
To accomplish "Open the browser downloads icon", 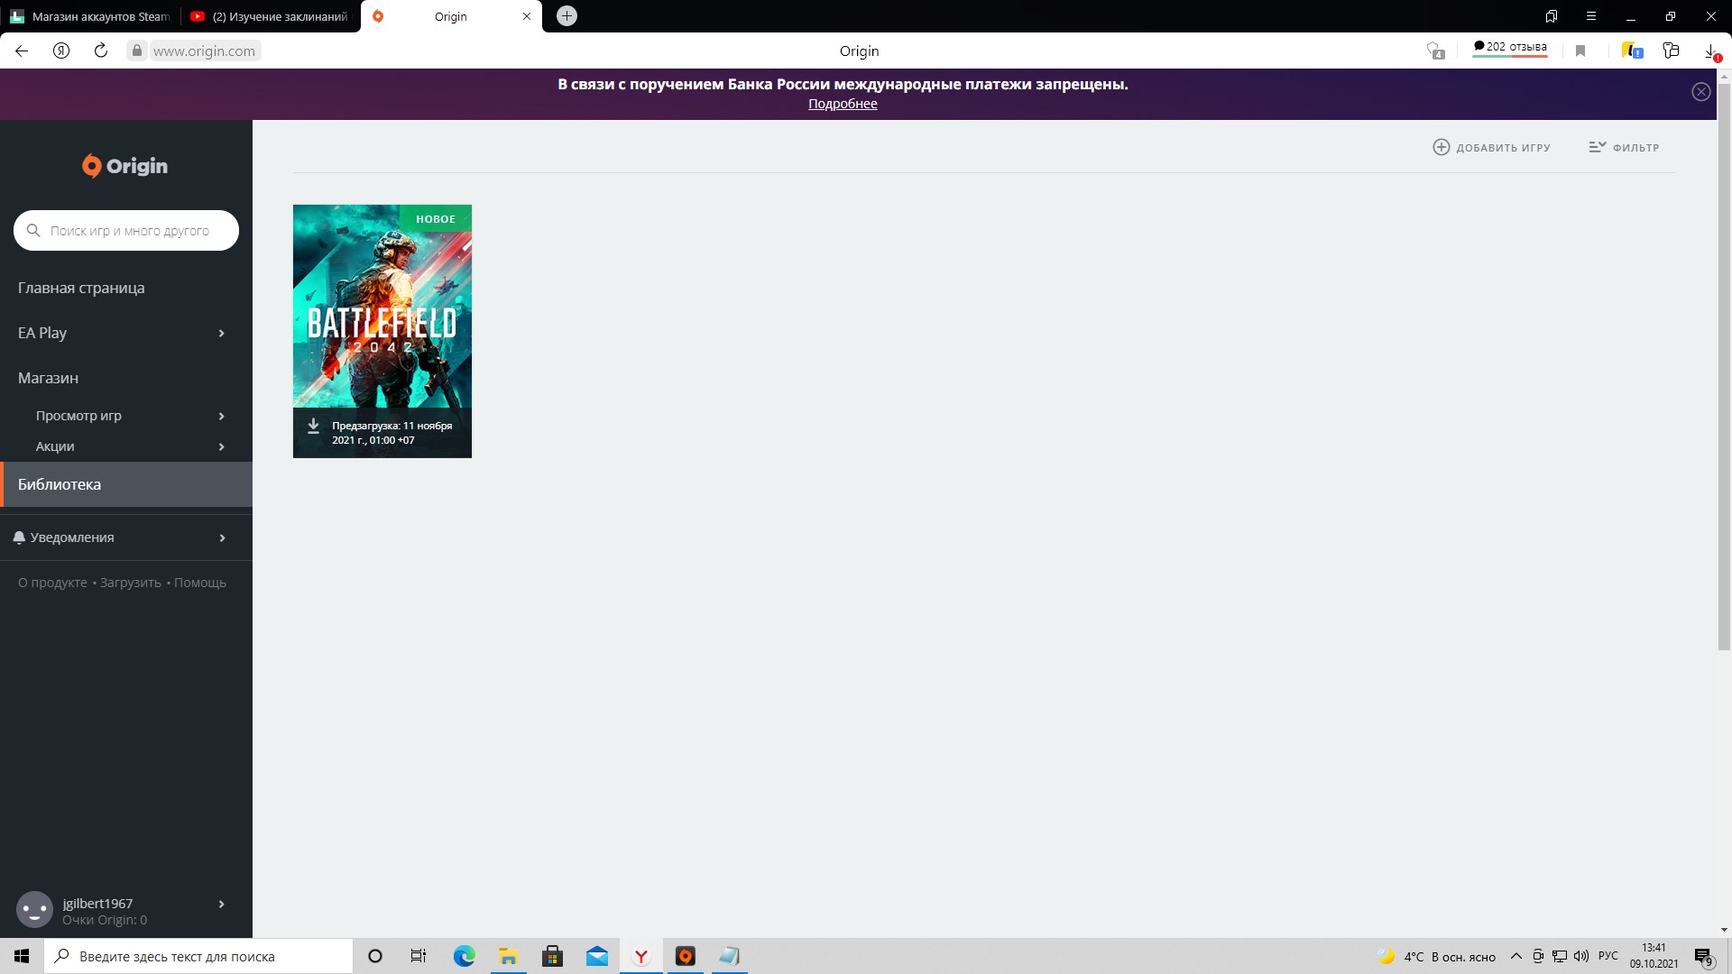I will [1711, 51].
